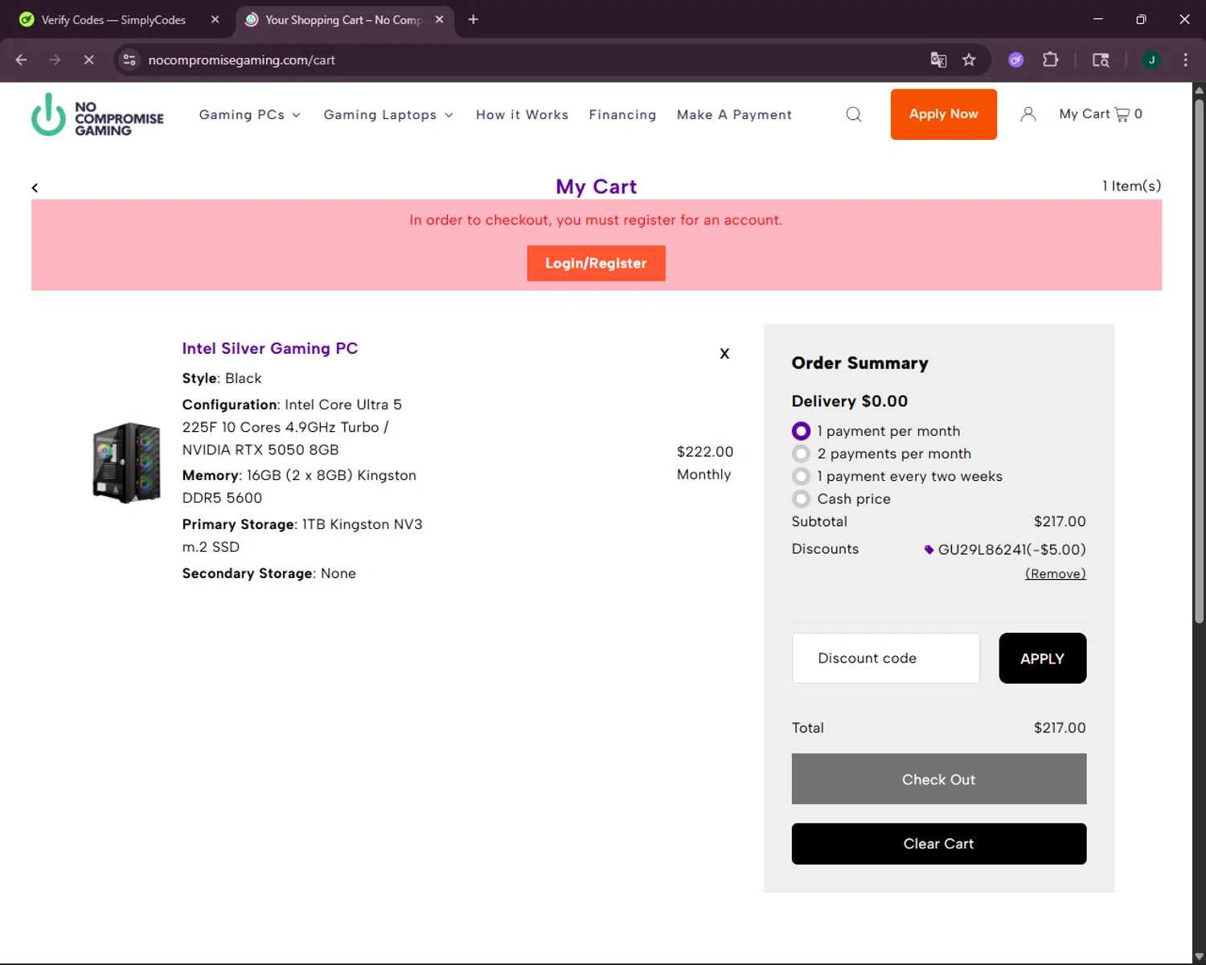
Task: Open a new browser tab
Action: click(474, 19)
